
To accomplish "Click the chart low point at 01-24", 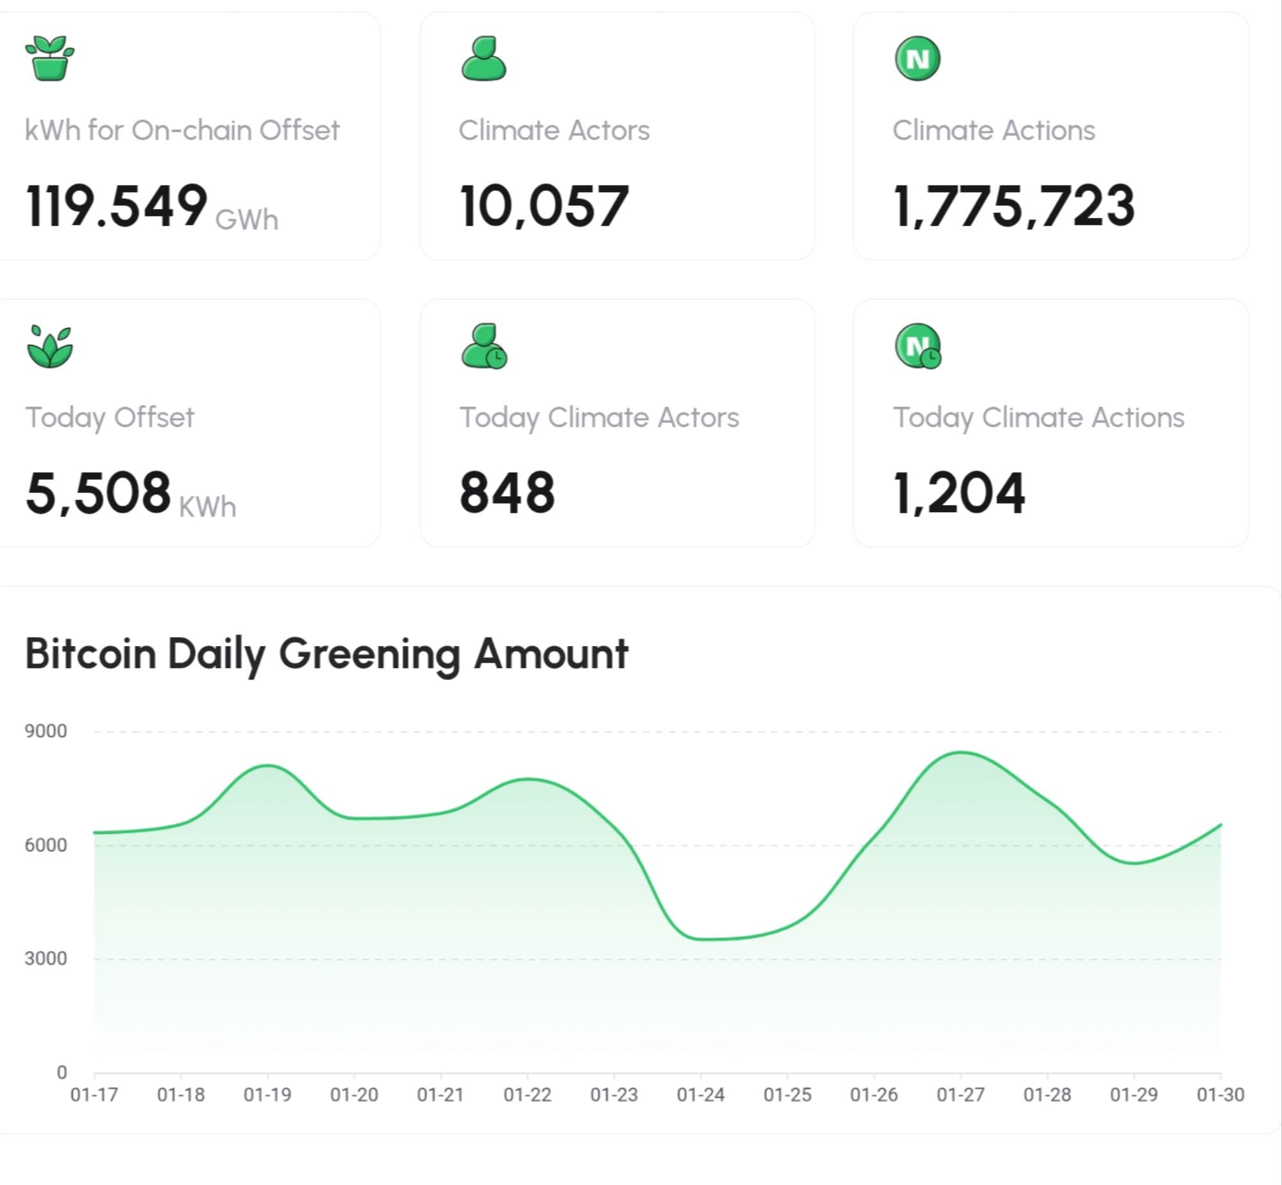I will [x=701, y=939].
